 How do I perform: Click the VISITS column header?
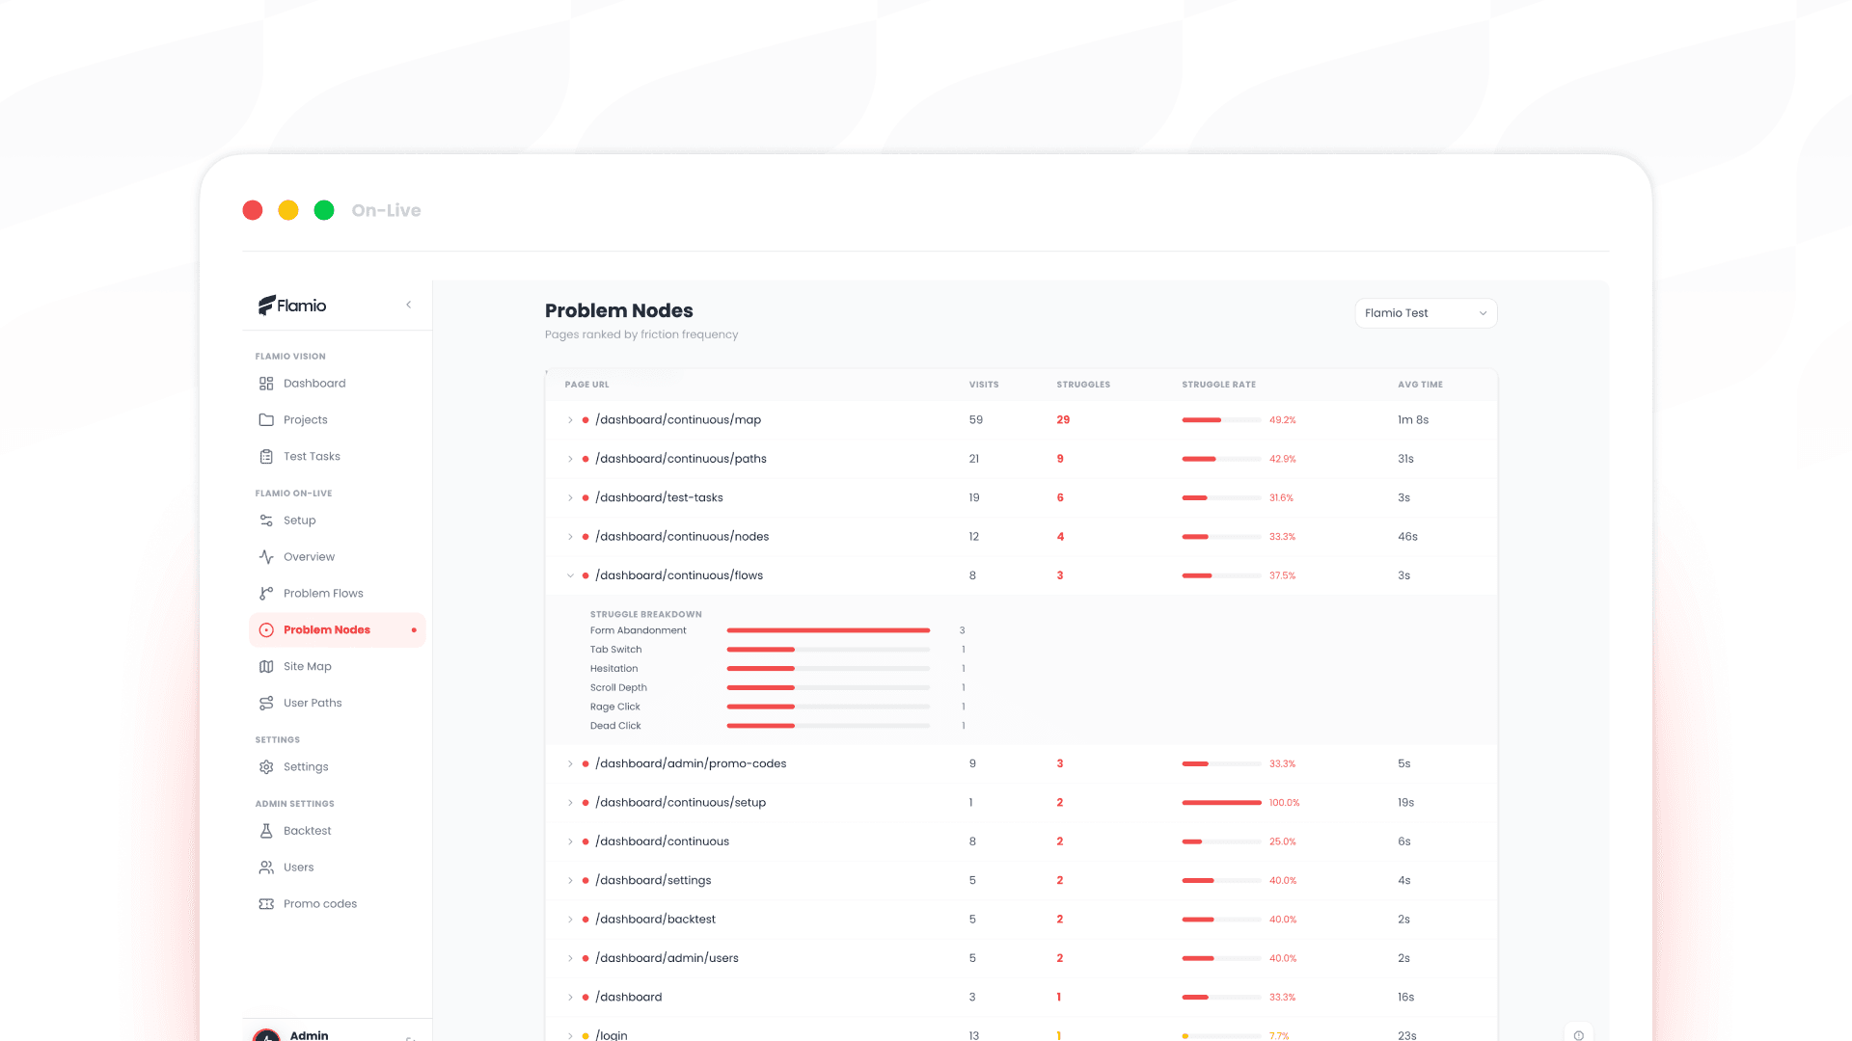coord(984,385)
